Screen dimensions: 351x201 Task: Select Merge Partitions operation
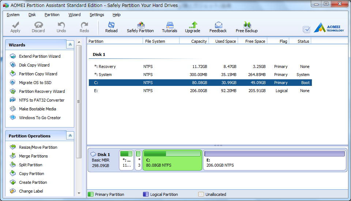(x=33, y=156)
